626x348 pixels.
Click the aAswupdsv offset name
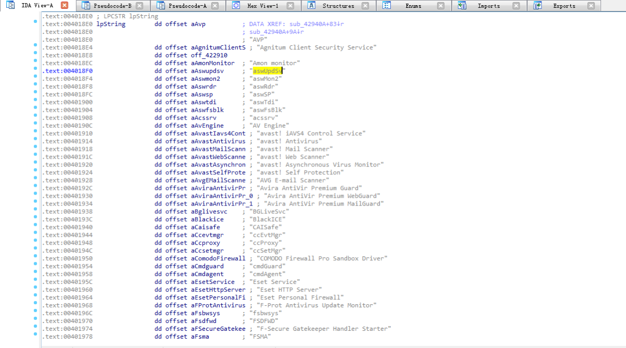tap(207, 71)
